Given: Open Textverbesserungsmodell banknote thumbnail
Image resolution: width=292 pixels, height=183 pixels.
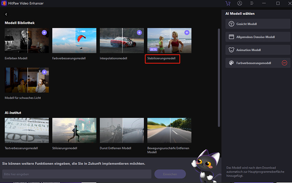Looking at the screenshot, I should 27,130.
